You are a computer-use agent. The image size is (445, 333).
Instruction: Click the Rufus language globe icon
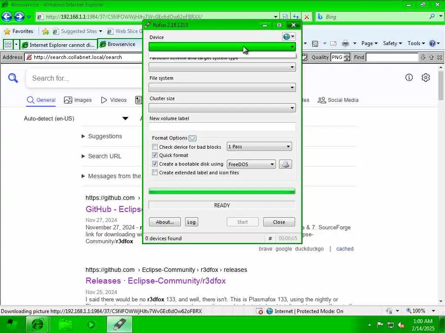pyautogui.click(x=289, y=36)
